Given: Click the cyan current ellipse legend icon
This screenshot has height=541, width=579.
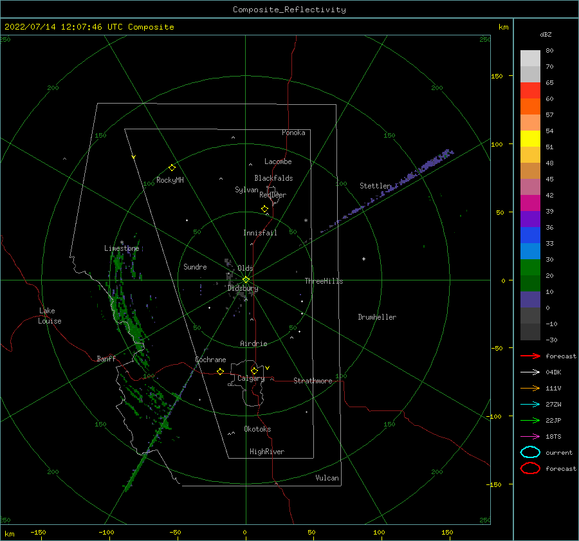Looking at the screenshot, I should 530,452.
